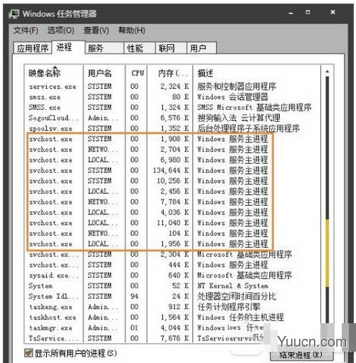Select the TsService process row
This screenshot has width=356, height=363.
point(172,338)
